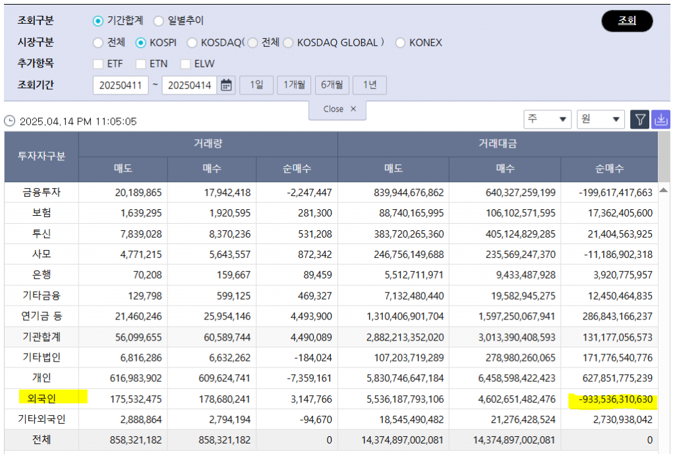Open the calendar date picker icon

pyautogui.click(x=226, y=85)
